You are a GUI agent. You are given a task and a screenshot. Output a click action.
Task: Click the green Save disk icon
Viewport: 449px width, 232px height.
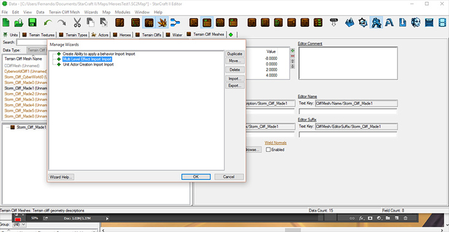pos(33,23)
